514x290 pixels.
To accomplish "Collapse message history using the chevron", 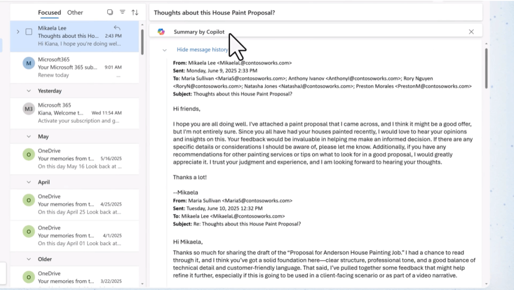I will tap(165, 50).
